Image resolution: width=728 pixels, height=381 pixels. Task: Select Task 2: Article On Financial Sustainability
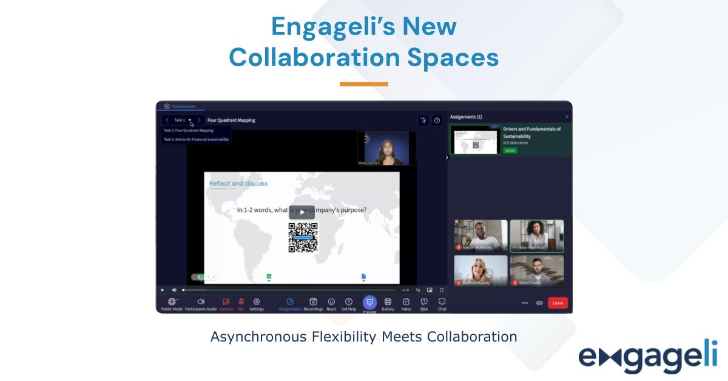point(197,140)
